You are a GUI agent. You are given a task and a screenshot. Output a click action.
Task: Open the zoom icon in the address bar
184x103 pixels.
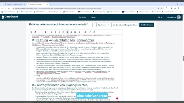click(158, 8)
